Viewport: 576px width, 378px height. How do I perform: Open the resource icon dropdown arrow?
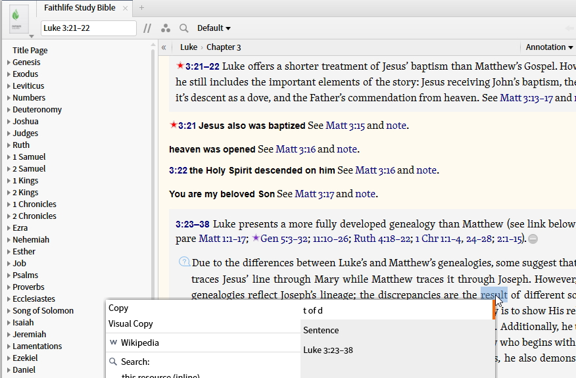click(x=32, y=36)
